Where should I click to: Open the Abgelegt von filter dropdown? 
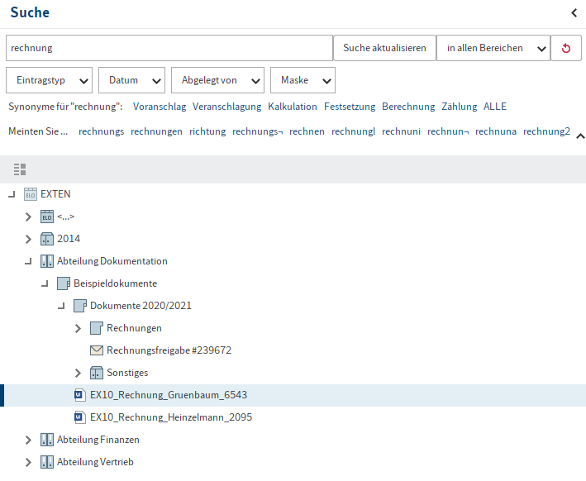[x=217, y=80]
